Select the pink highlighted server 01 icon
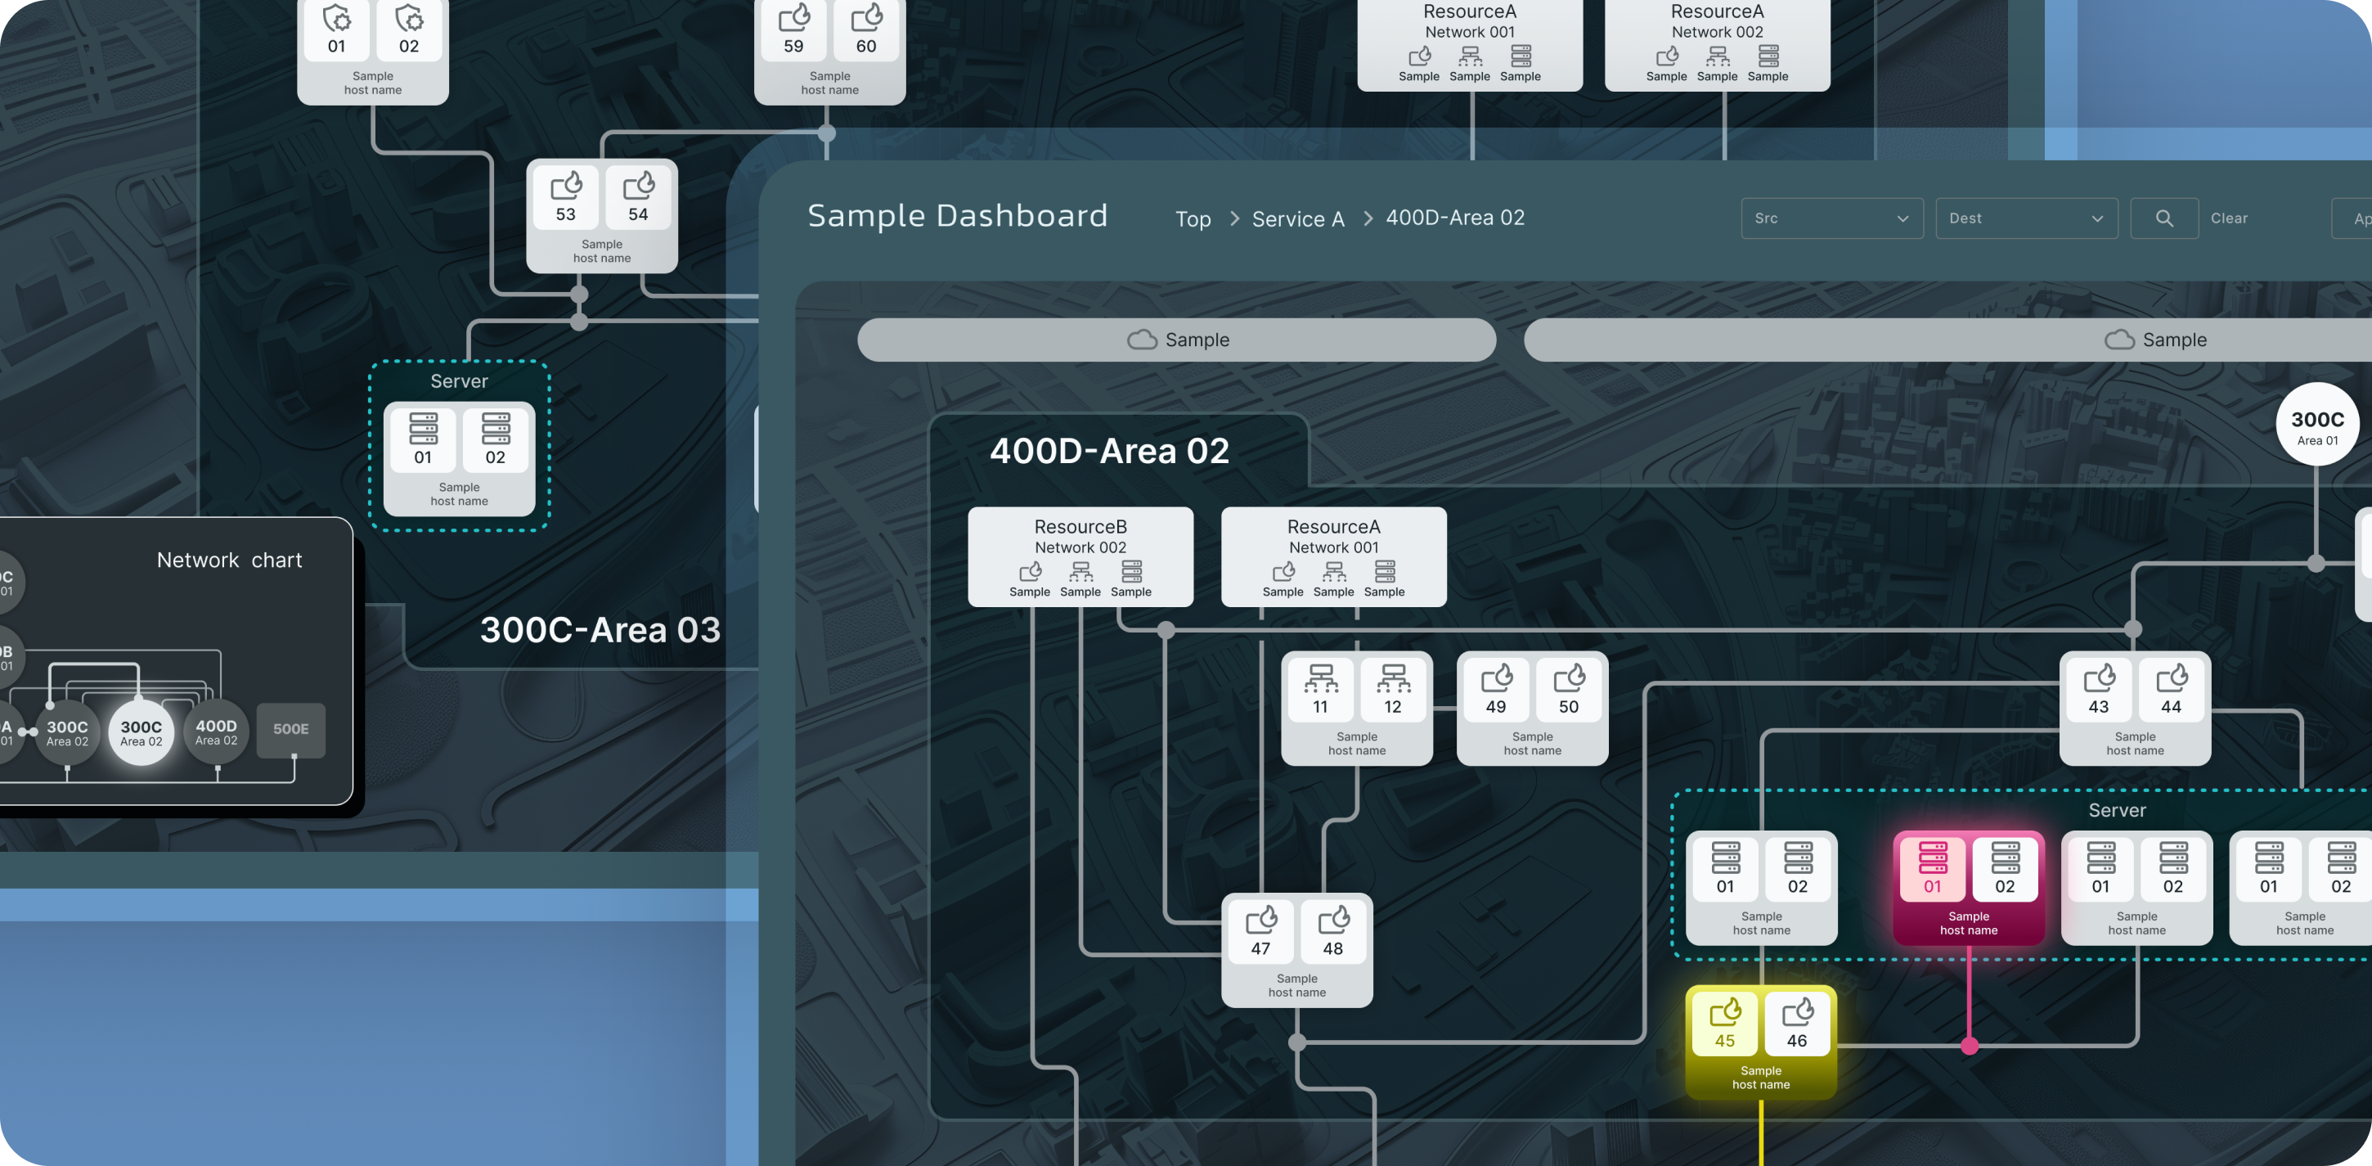The height and width of the screenshot is (1166, 2372). pos(1932,867)
